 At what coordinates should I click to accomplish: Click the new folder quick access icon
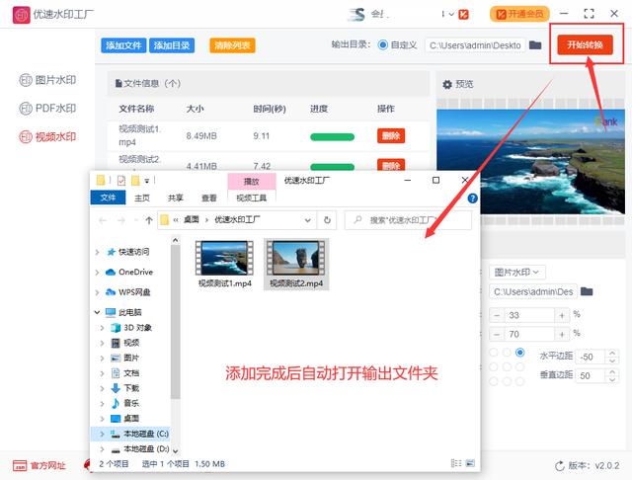[135, 180]
